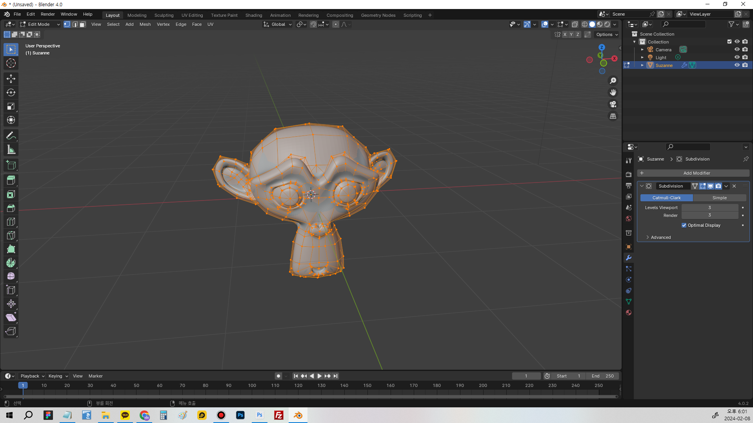Select the Loop Cut tool
The height and width of the screenshot is (423, 753).
(11, 222)
